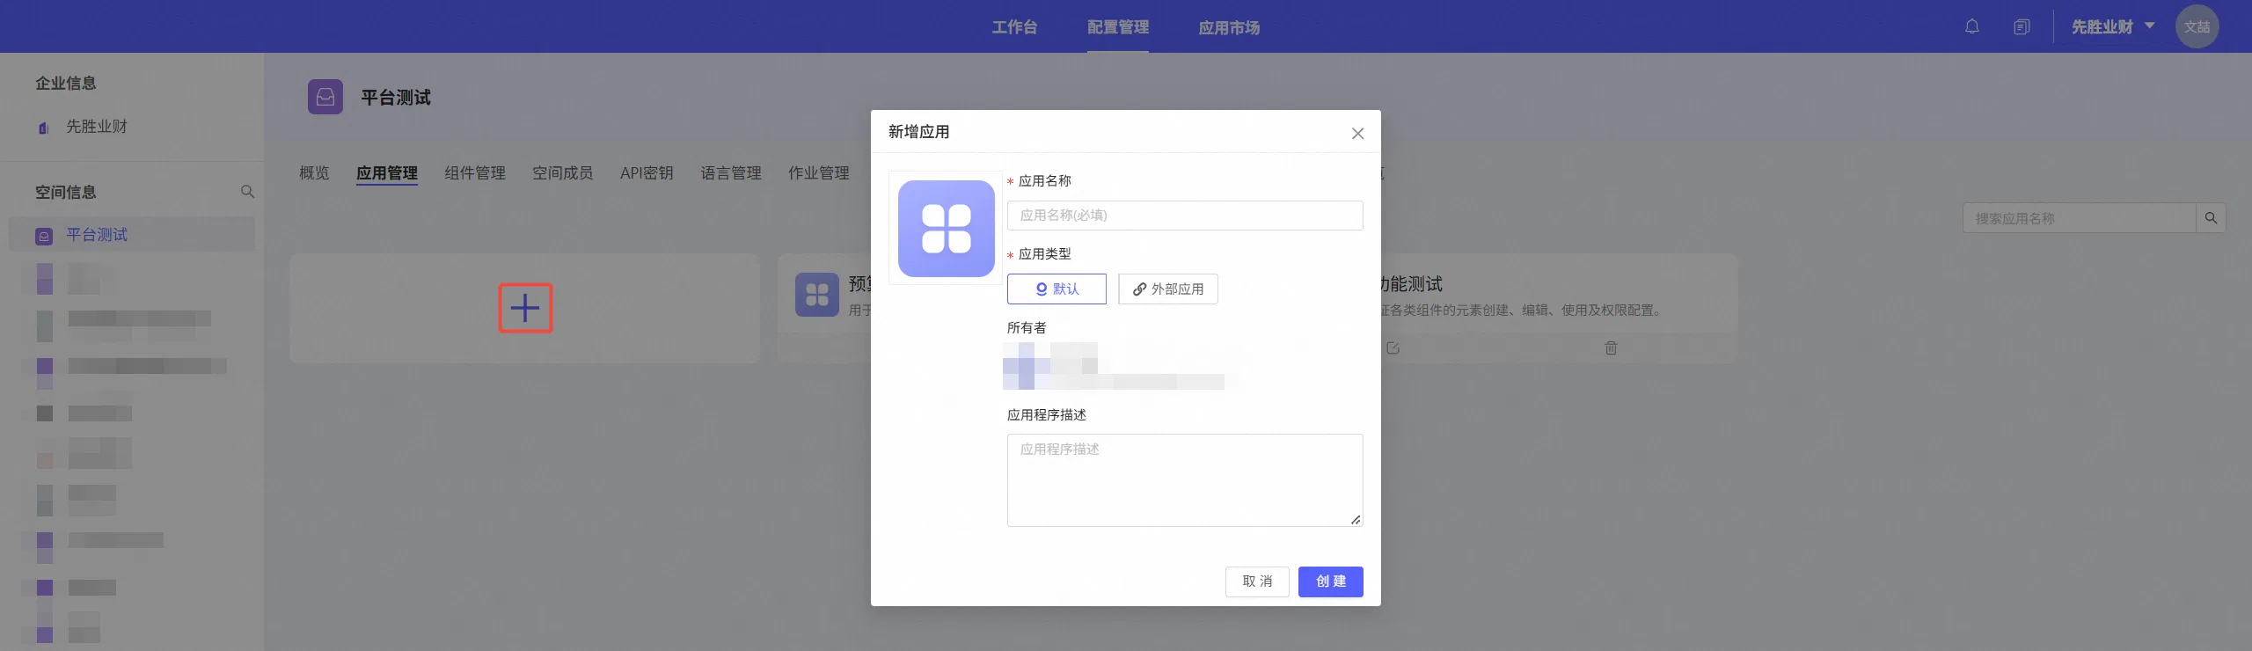Open the 应用管理 tab
This screenshot has height=651, width=2252.
click(x=387, y=173)
